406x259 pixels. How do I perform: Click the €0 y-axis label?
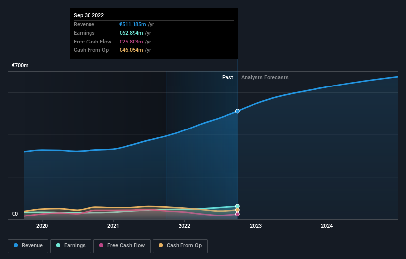coord(15,214)
